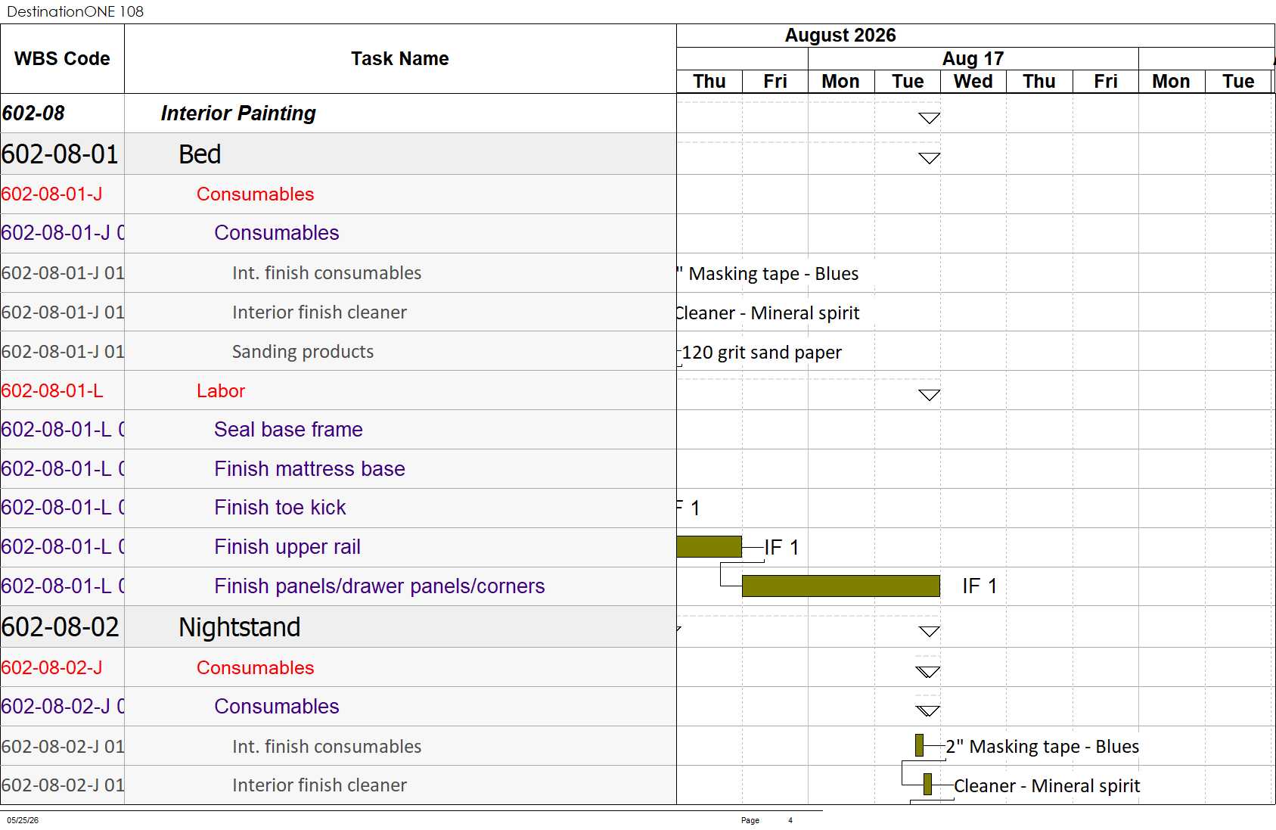Select the Finish mattress base task
1276x830 pixels.
(x=309, y=469)
